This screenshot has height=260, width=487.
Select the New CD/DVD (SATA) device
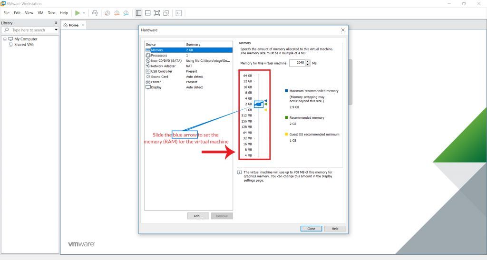(188, 60)
